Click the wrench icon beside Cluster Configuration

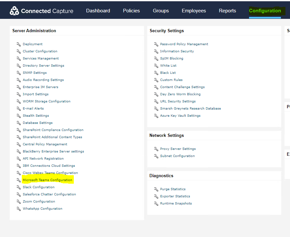tap(19, 51)
